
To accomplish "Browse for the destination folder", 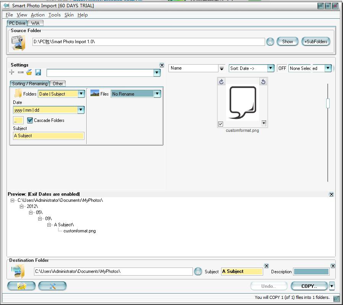I will tap(198, 271).
